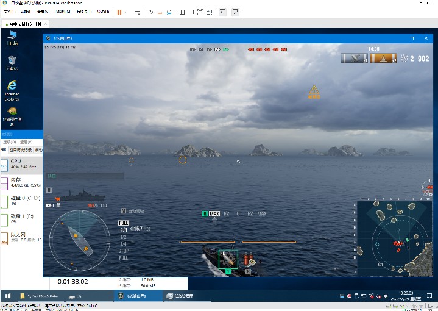
Task: Set rudder to highlighted port MAX position
Action: 214,213
